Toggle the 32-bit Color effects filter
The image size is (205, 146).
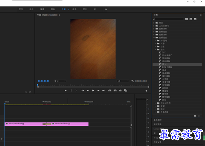click(191, 19)
